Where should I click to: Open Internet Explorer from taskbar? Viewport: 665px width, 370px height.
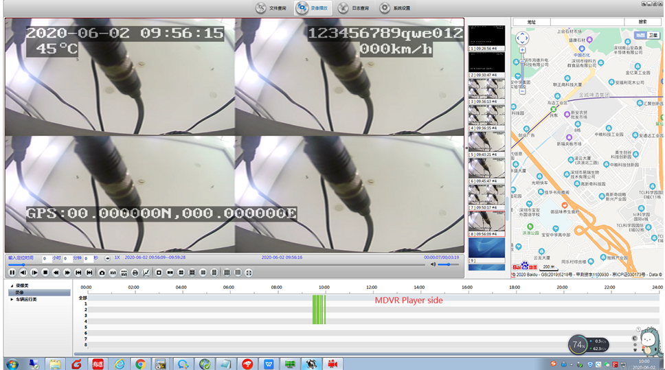coord(119,364)
